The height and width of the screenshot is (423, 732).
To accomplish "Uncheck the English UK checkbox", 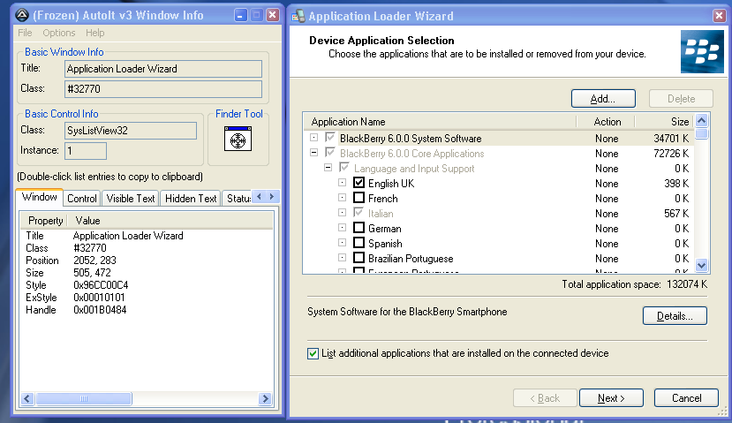I will tap(358, 183).
